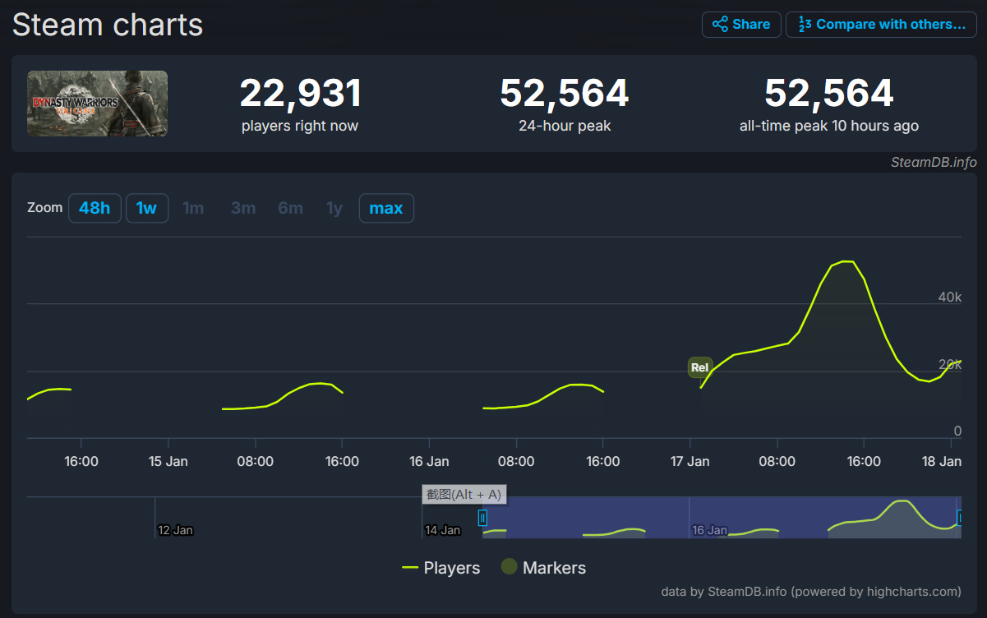The height and width of the screenshot is (618, 987).
Task: Select the 6m zoom option
Action: point(290,208)
